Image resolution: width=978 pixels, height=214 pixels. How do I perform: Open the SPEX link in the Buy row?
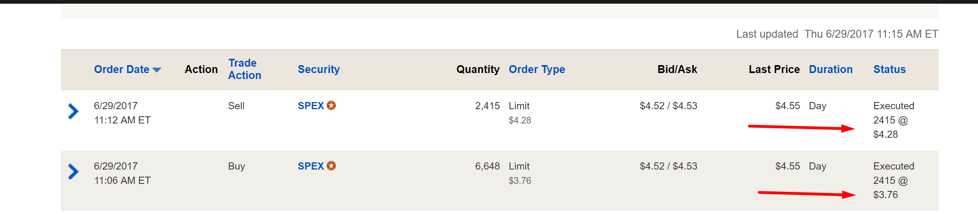(x=310, y=166)
